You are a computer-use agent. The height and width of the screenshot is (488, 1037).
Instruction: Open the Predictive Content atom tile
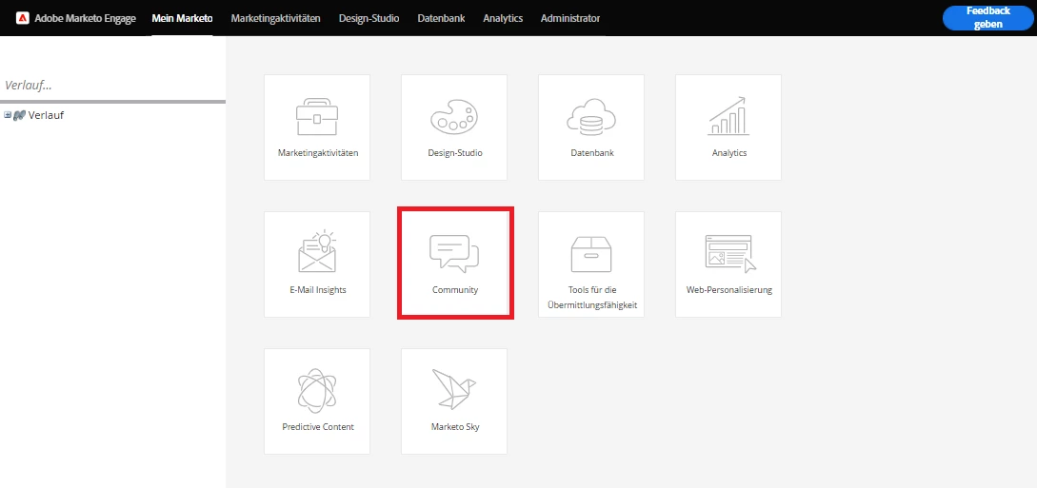(x=317, y=401)
